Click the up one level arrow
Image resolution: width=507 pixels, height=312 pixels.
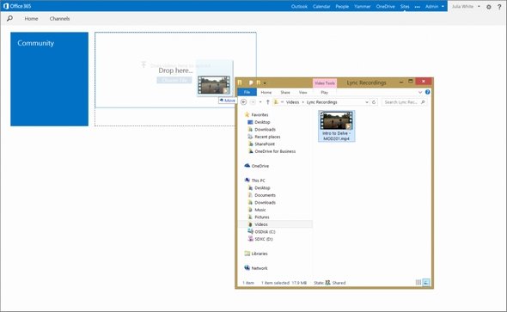tap(267, 102)
